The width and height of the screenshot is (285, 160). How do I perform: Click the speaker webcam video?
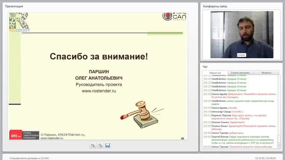click(242, 35)
